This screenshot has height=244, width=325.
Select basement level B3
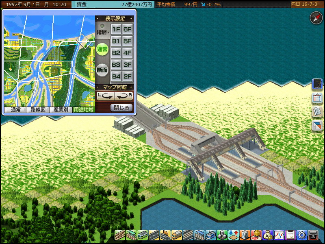tap(116, 65)
